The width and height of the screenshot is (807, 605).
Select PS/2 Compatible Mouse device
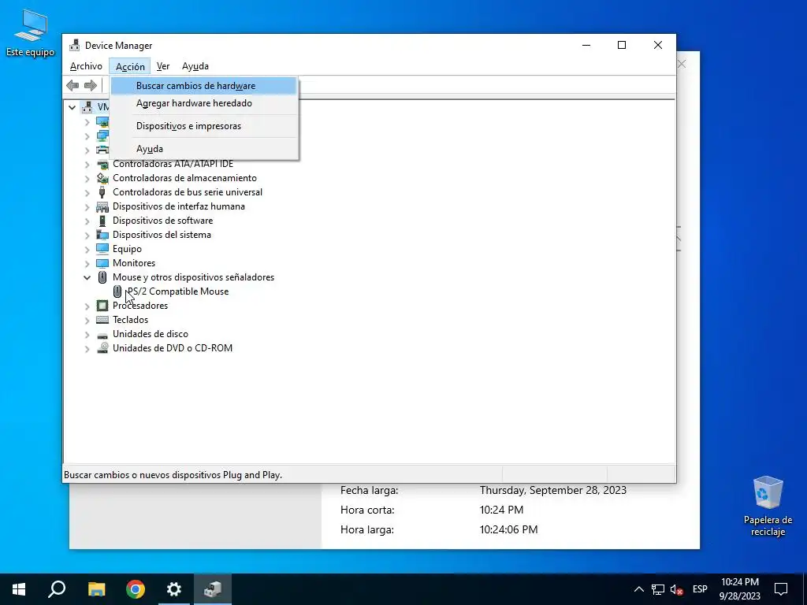(178, 291)
